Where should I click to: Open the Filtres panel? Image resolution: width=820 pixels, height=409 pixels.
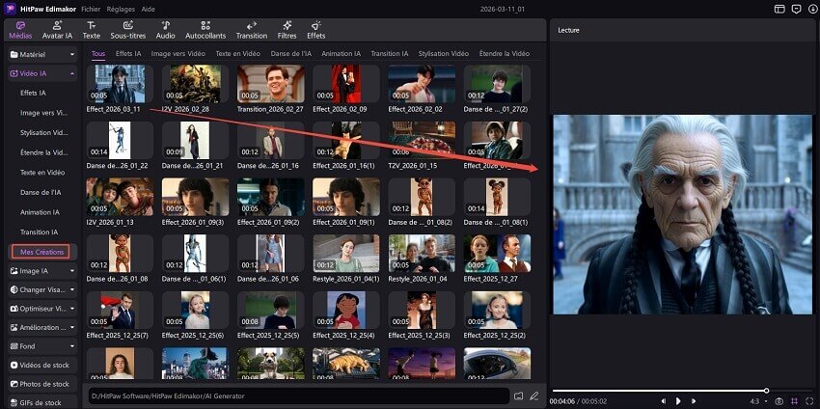click(x=287, y=29)
